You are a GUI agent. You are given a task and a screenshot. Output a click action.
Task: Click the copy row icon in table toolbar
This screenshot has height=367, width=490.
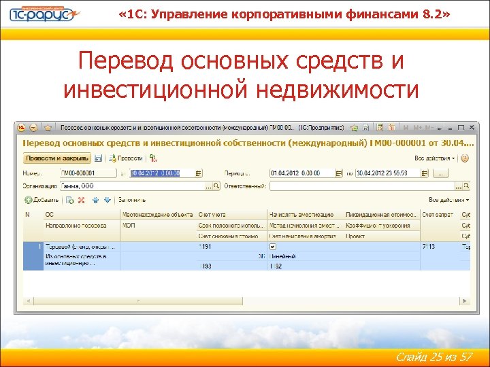pos(70,200)
